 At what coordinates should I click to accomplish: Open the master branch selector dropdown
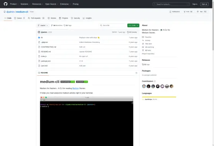pos(43,26)
